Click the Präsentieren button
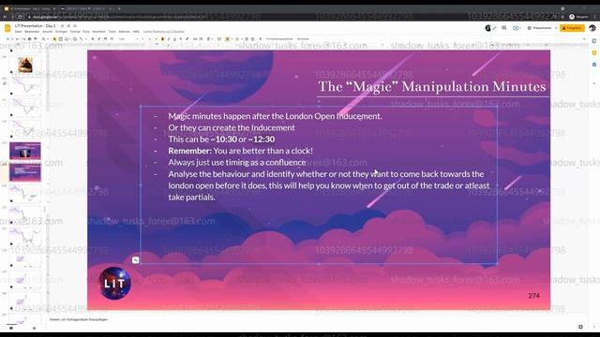This screenshot has height=337, width=600. click(x=539, y=28)
